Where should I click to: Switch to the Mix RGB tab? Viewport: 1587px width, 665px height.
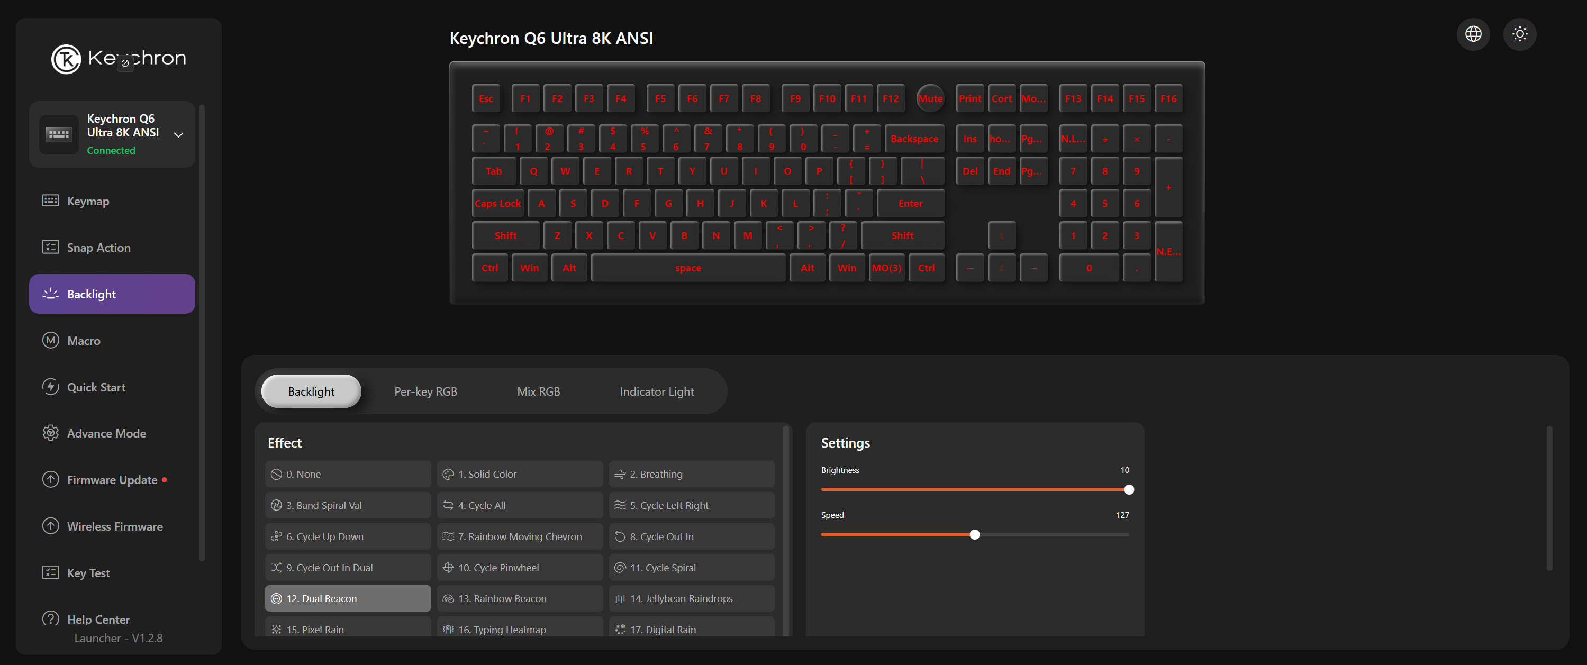(538, 391)
